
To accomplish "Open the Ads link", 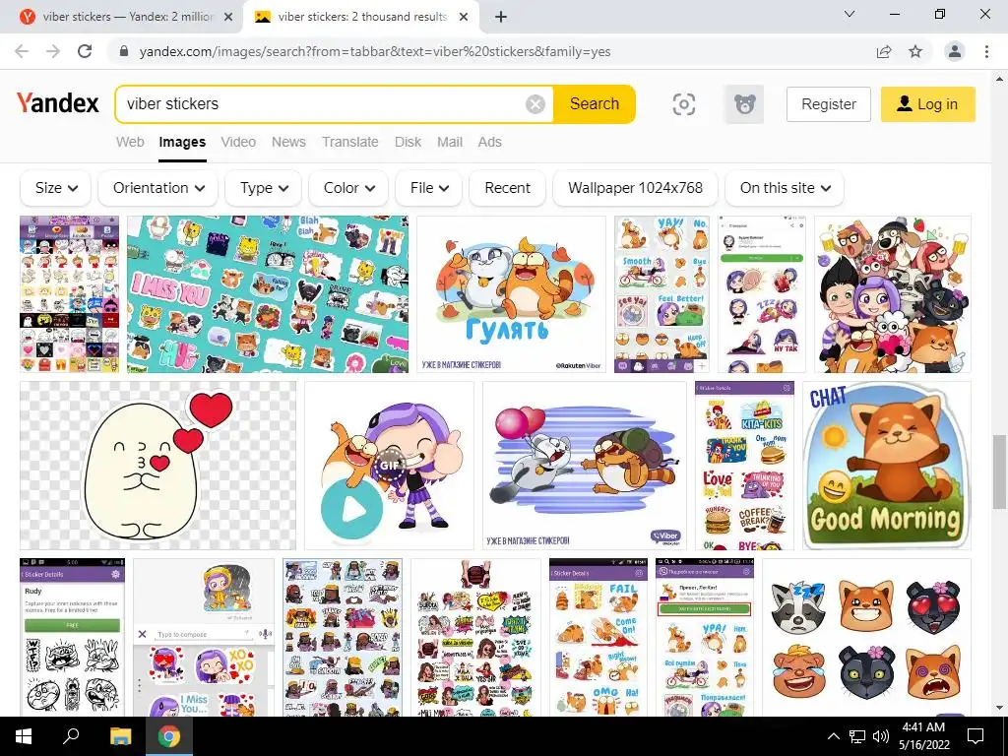I will coord(489,142).
